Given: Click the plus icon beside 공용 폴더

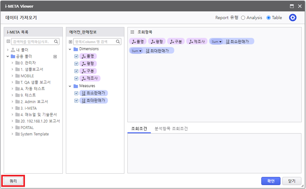Looking at the screenshot, I should pyautogui.click(x=55, y=57).
